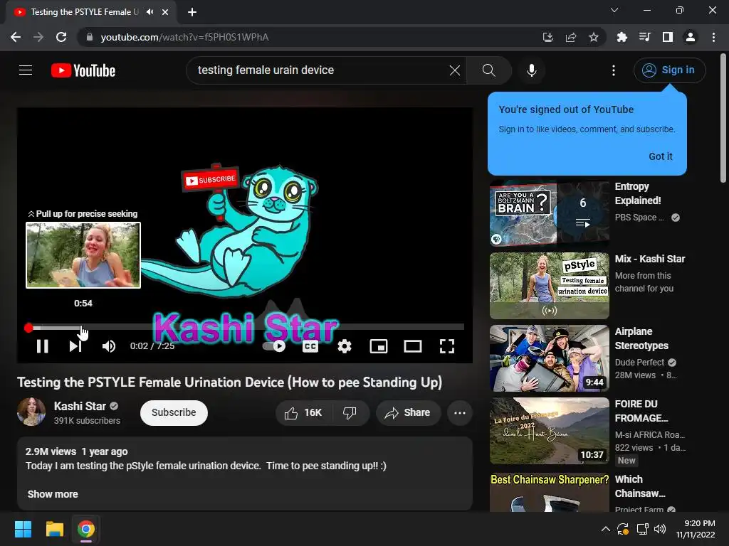The width and height of the screenshot is (729, 546).
Task: Share the video
Action: tap(408, 413)
